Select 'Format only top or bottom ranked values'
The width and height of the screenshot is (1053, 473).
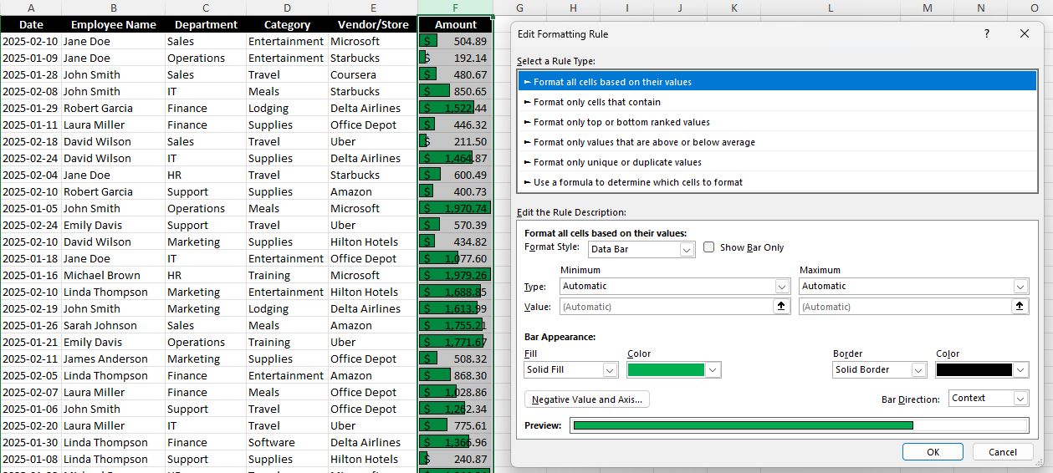pos(777,122)
